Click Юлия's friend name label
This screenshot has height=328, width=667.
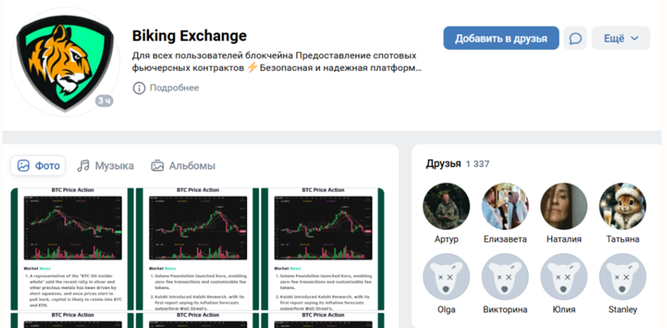pyautogui.click(x=564, y=309)
